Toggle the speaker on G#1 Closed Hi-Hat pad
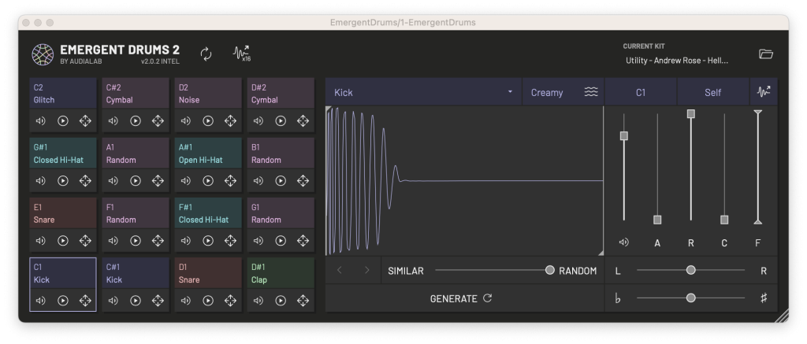Screen dimensions: 807x344 click(41, 181)
